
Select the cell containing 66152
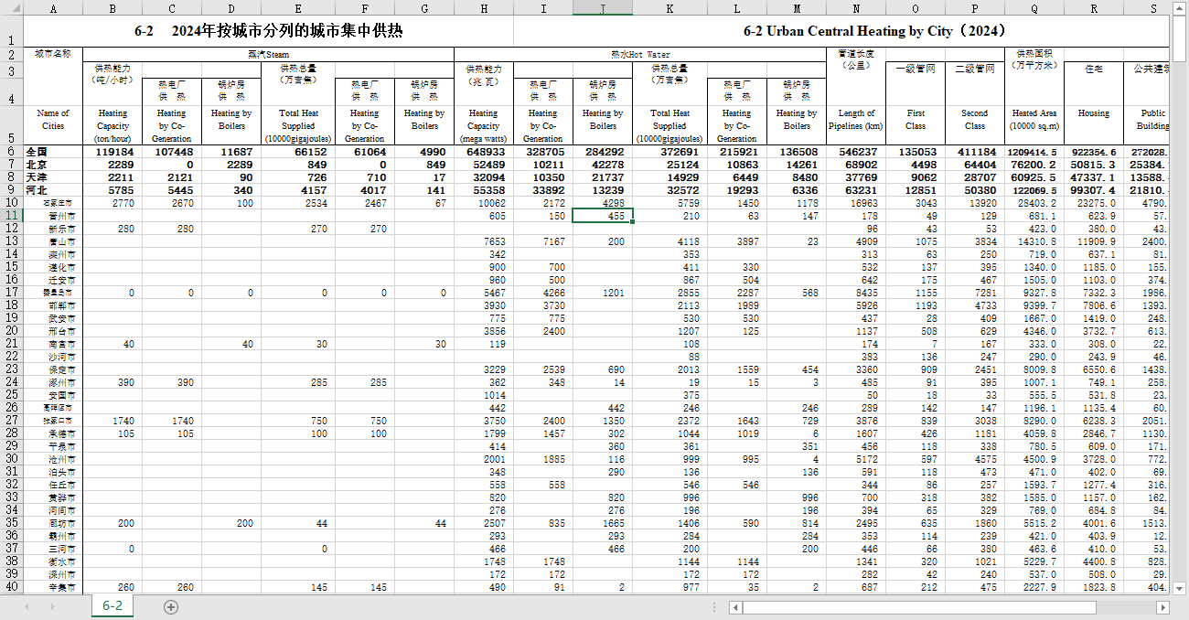click(x=298, y=152)
